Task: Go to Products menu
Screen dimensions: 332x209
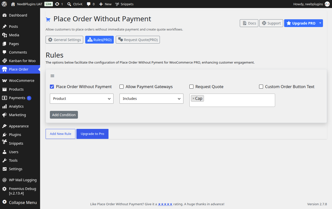Action: 20,89
